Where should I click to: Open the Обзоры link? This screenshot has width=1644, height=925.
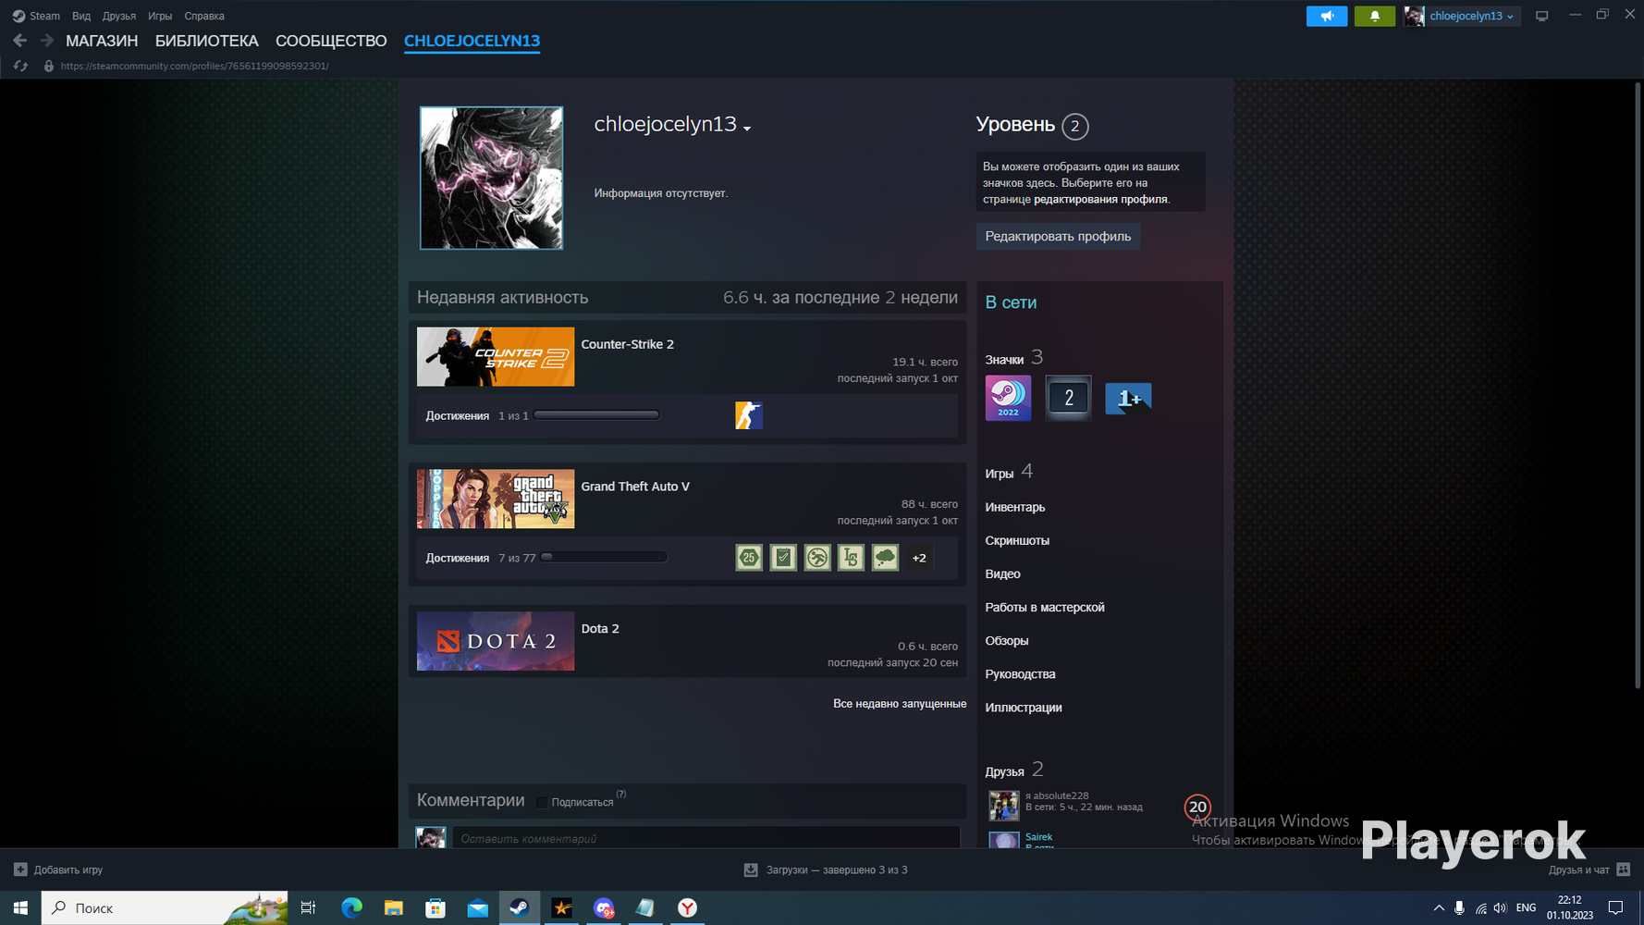(1007, 640)
